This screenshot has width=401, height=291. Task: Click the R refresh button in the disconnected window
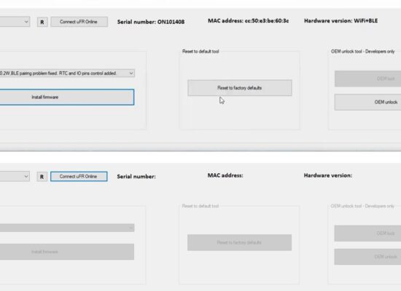tap(42, 177)
